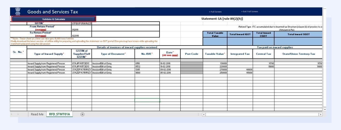341x130 pixels.
Task: Select the RFD_STMT01A sheet tab
Action: pyautogui.click(x=59, y=114)
